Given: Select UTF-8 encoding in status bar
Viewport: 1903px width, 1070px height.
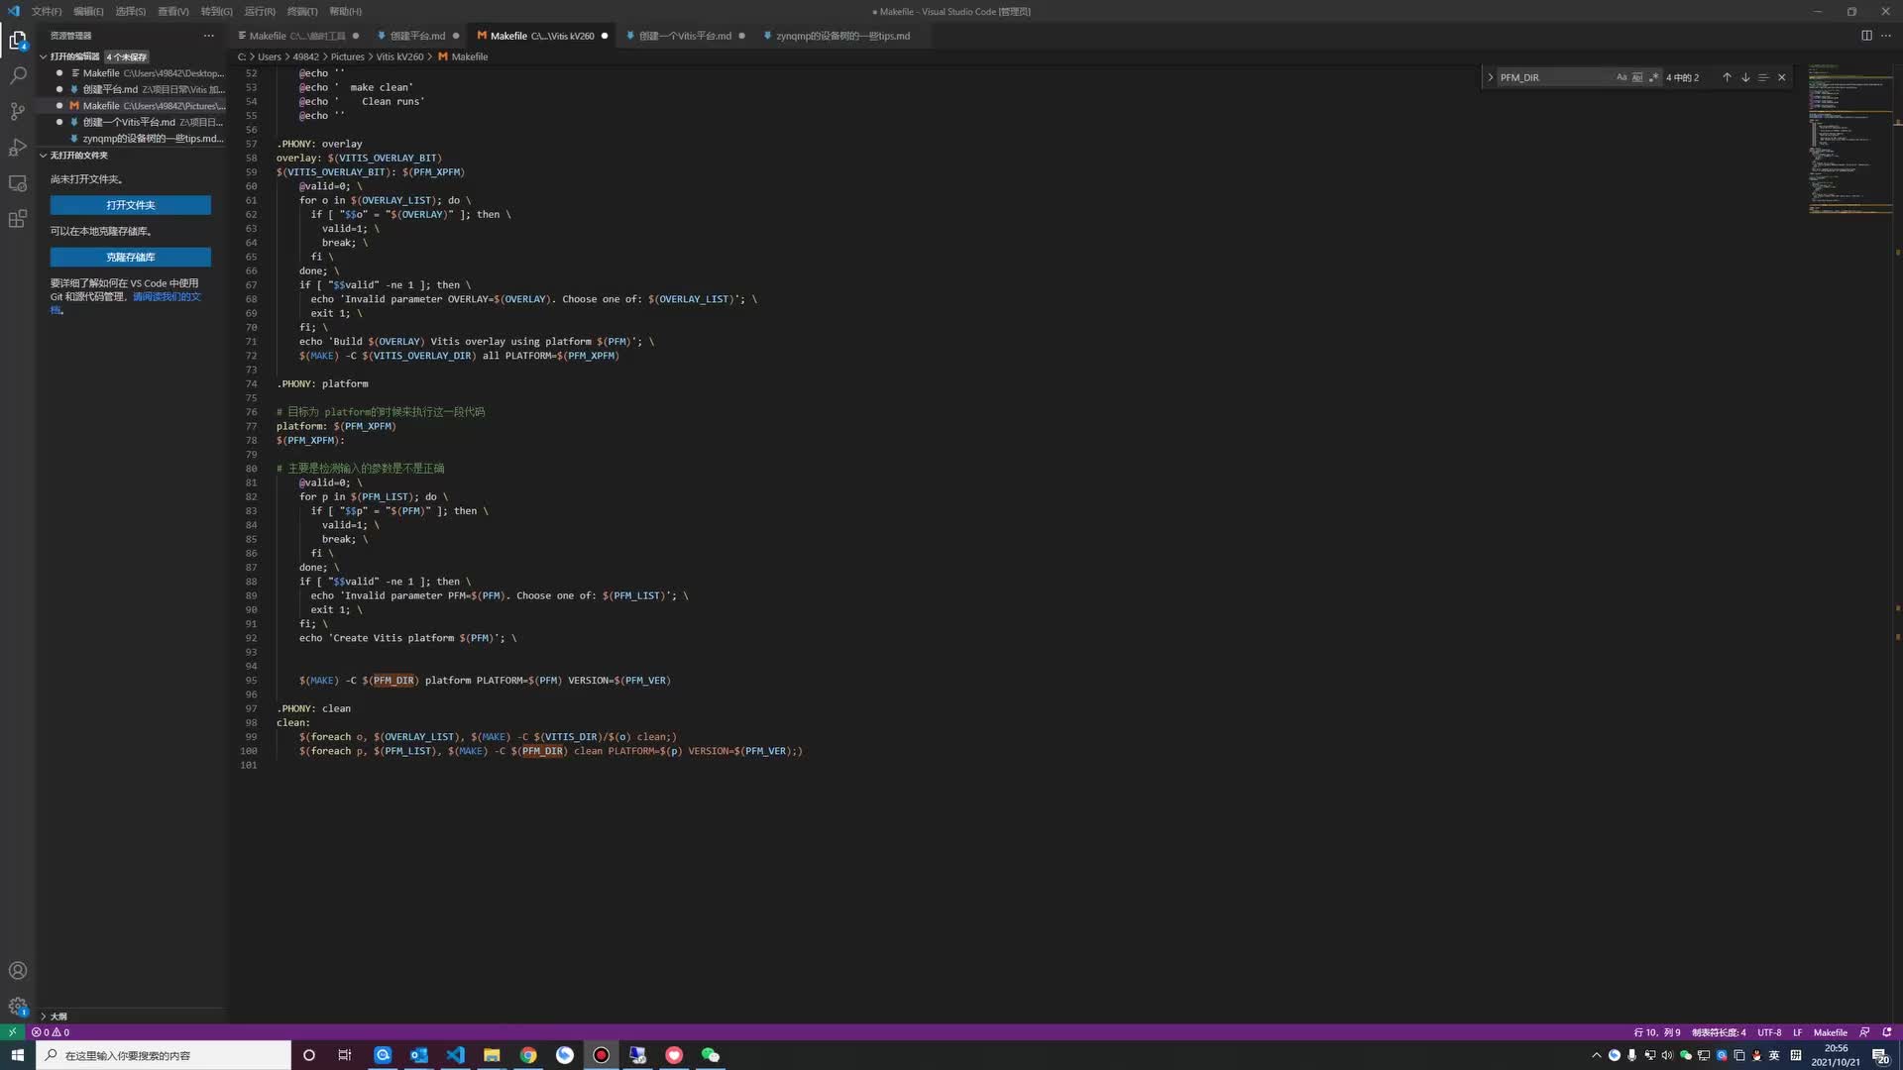Looking at the screenshot, I should (1769, 1032).
